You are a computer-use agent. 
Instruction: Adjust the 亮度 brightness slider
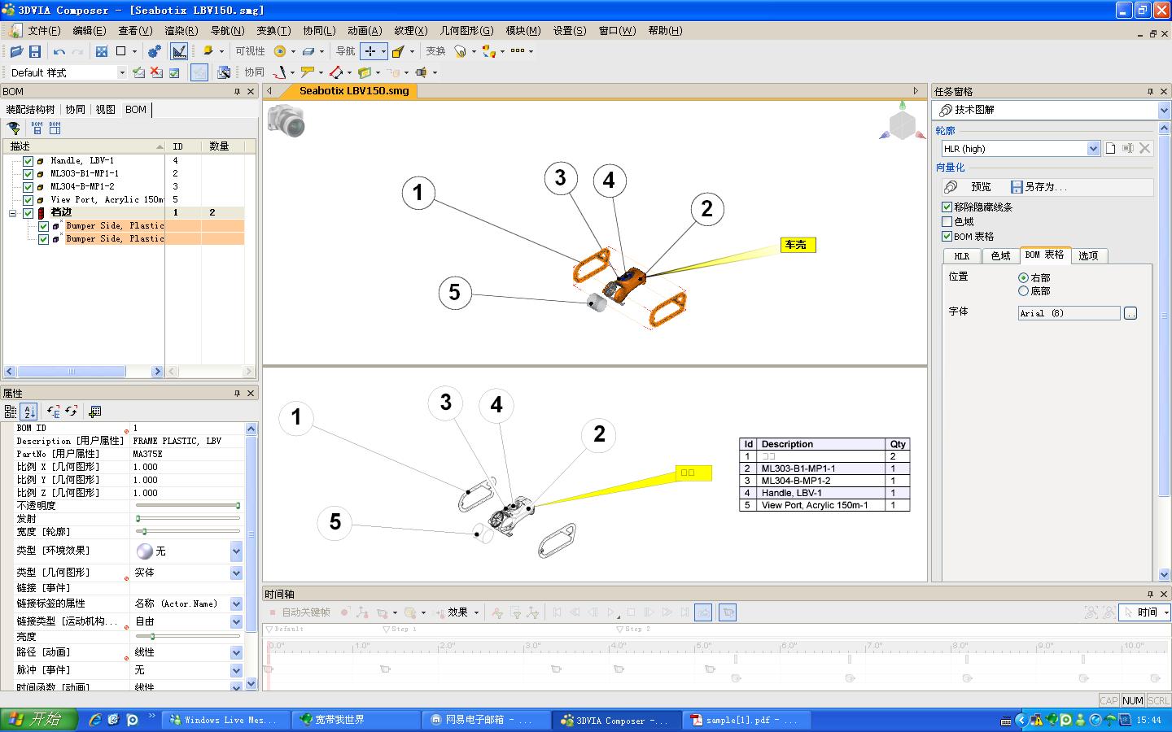tap(188, 637)
